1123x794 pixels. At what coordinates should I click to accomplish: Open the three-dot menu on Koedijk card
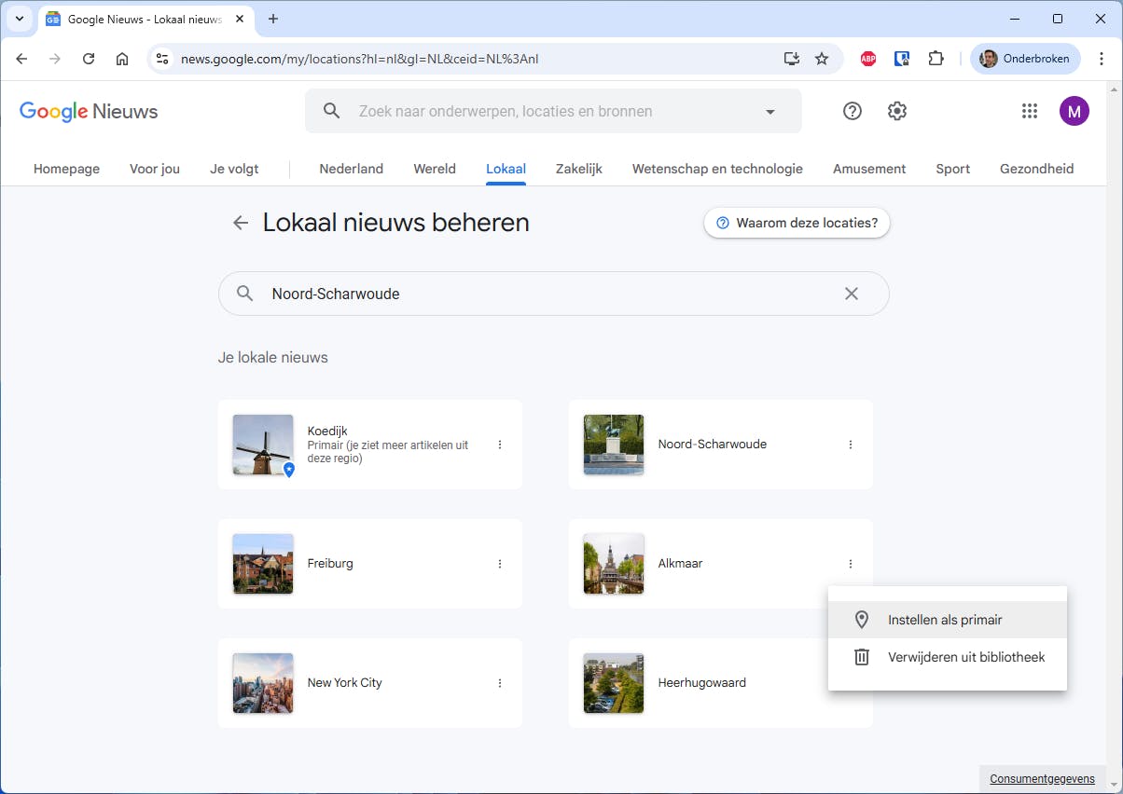point(501,445)
